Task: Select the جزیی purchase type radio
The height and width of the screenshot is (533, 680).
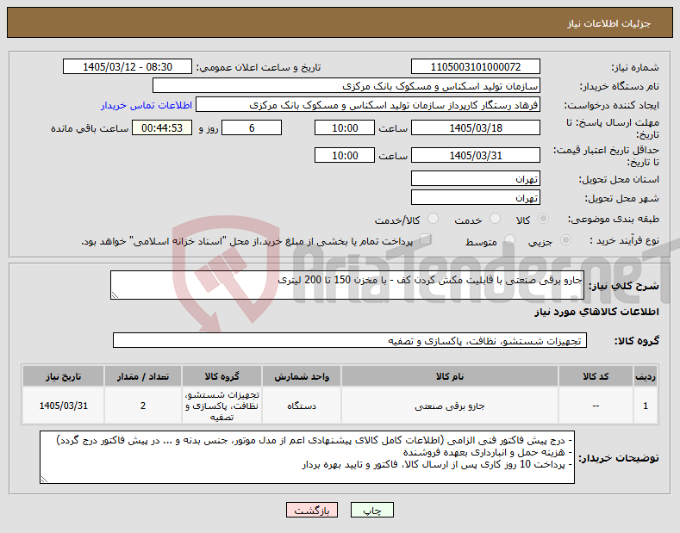Action: (x=565, y=240)
